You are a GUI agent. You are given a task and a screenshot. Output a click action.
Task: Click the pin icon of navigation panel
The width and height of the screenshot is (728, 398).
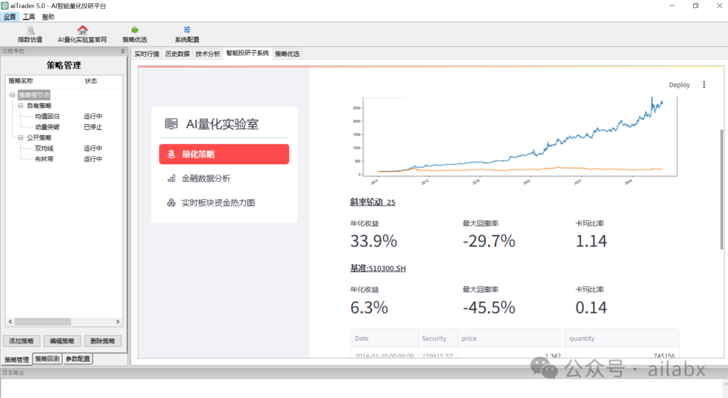pyautogui.click(x=123, y=51)
